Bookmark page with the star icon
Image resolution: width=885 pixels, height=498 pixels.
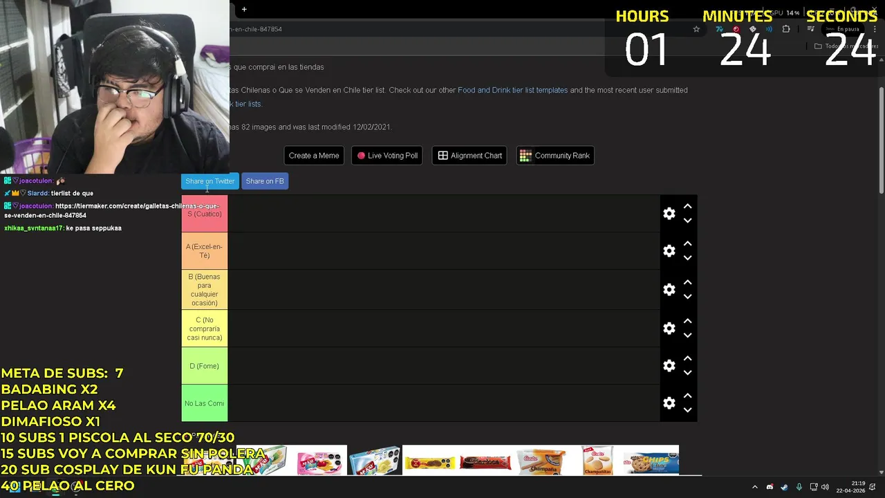(x=696, y=29)
